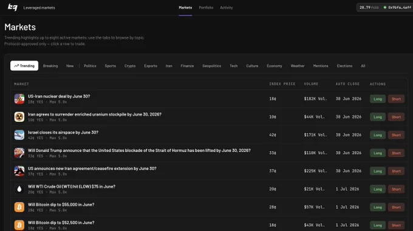Select the Culture category tab
Viewport: 413px width, 231px height.
point(252,65)
